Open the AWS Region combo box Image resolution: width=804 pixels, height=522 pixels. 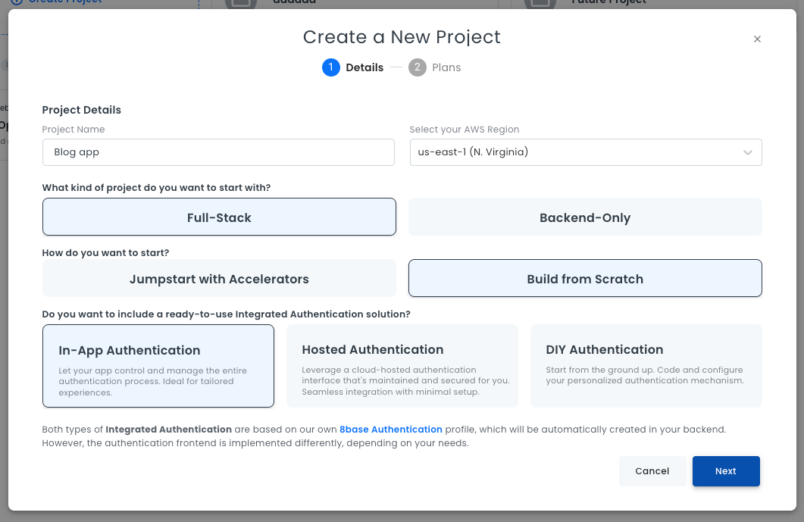[576, 152]
